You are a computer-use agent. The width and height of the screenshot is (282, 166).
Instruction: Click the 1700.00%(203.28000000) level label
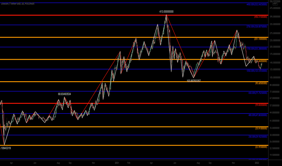pyautogui.click(x=257, y=49)
